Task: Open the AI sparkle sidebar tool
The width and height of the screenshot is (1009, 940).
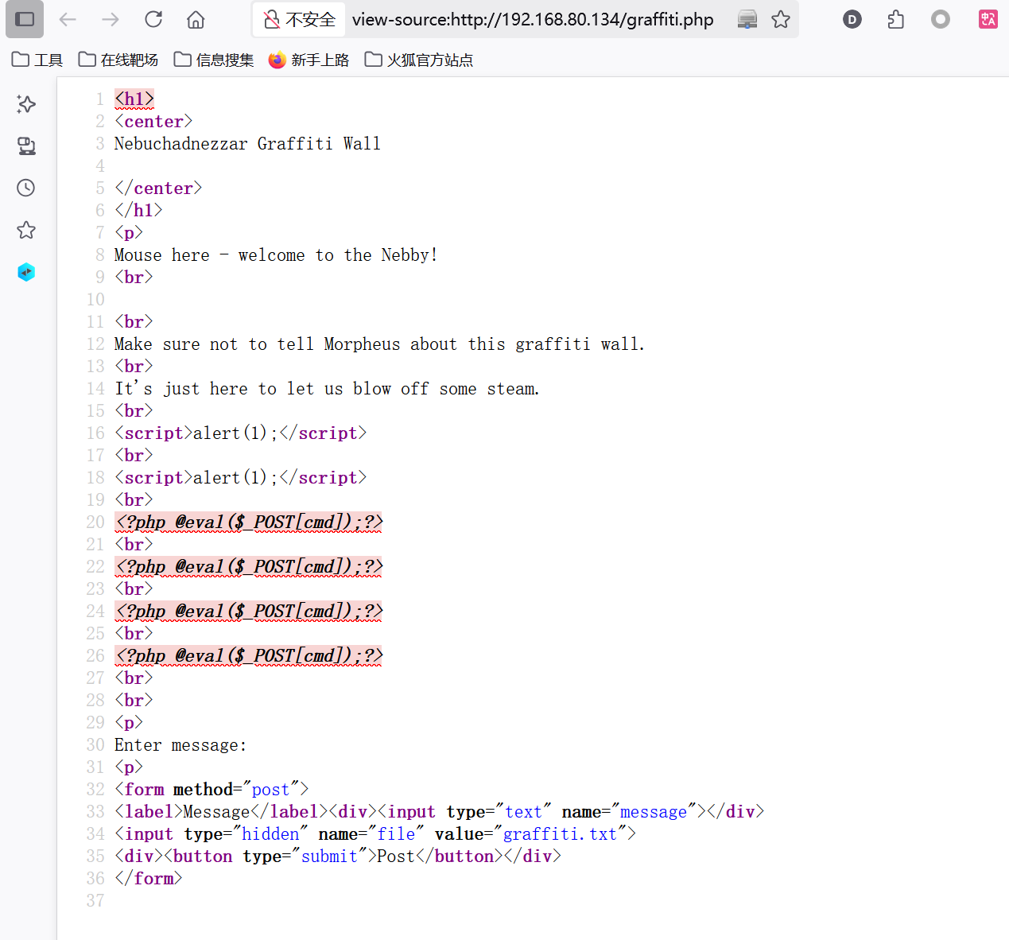Action: click(x=26, y=104)
